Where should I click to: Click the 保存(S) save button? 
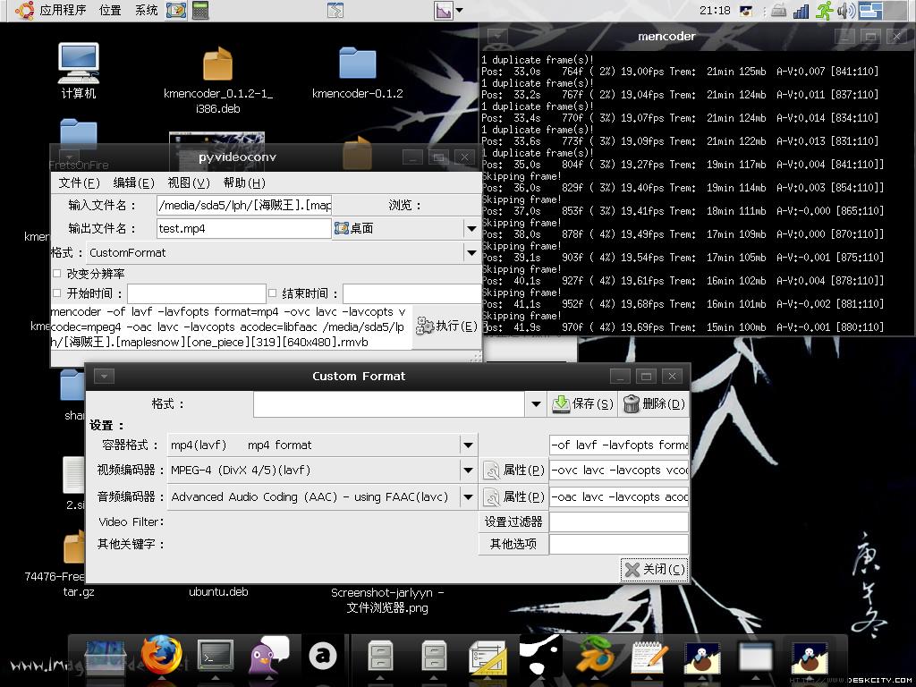[582, 404]
